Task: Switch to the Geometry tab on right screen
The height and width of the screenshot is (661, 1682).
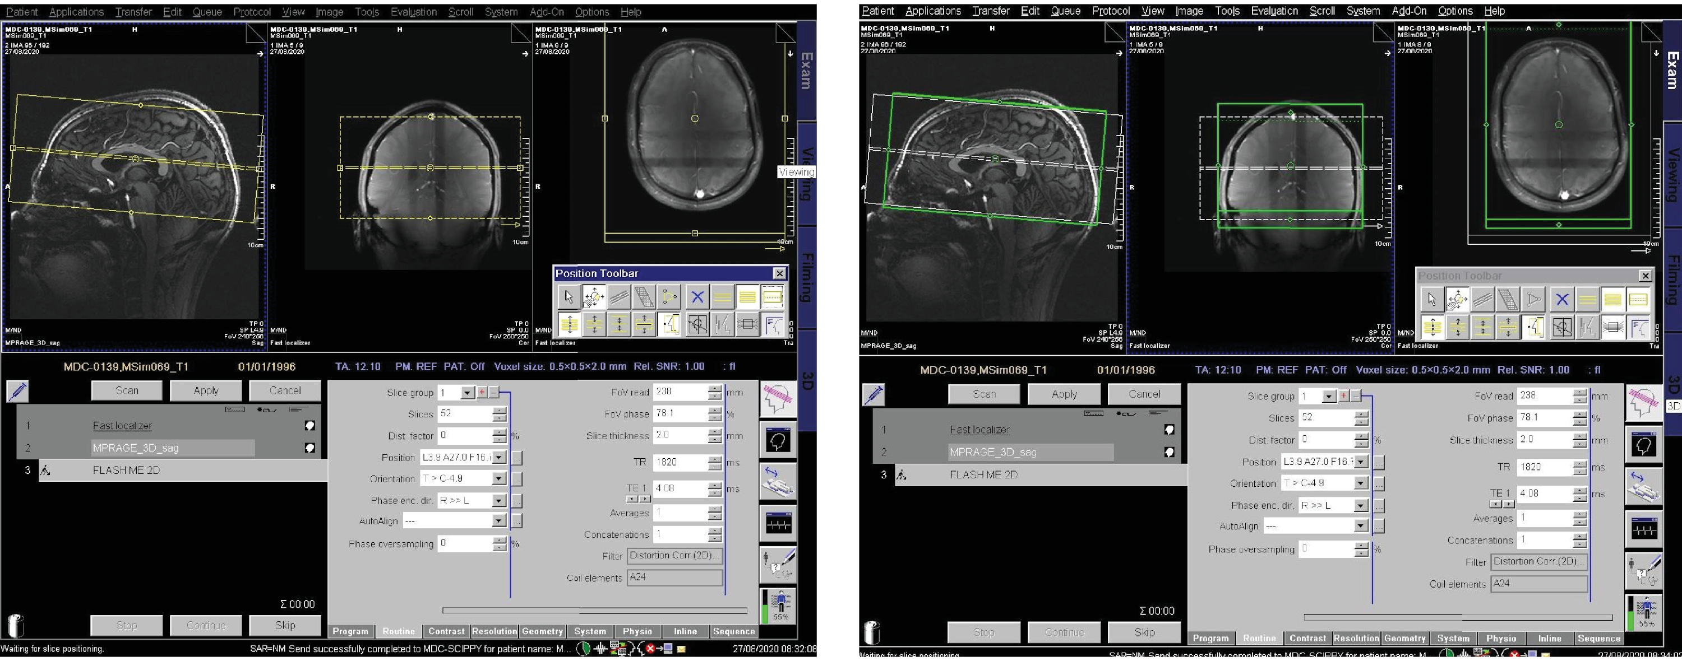Action: 1404,638
